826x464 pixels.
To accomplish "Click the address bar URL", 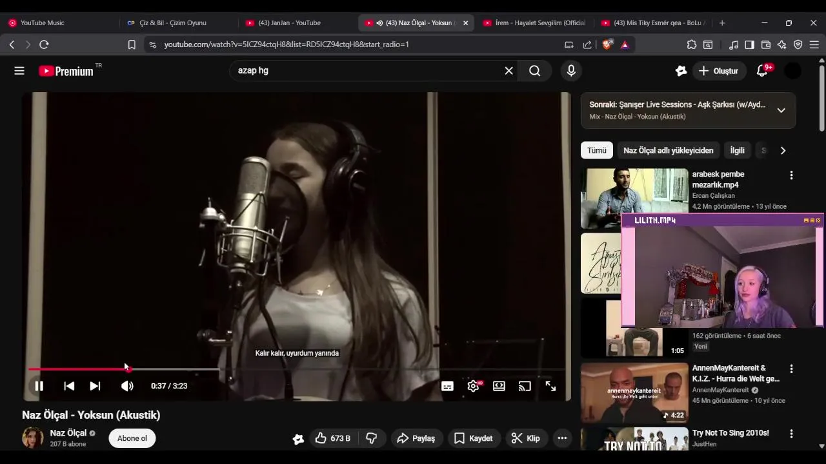I will 287,44.
